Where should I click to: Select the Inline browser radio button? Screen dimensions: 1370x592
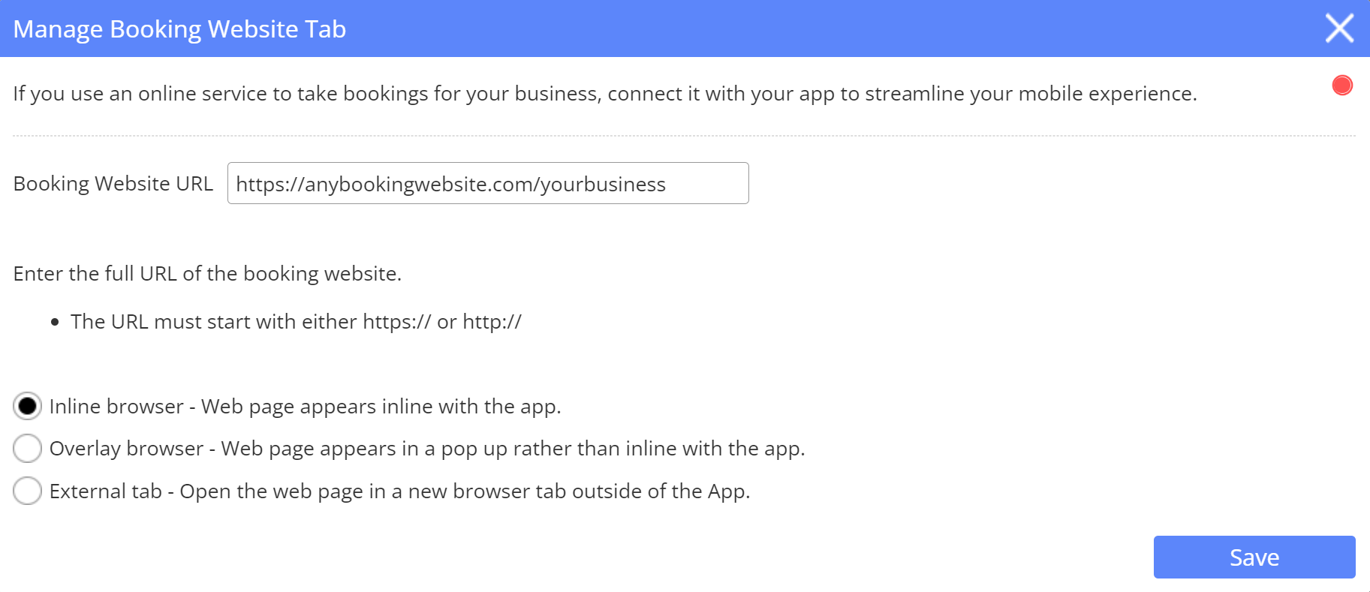click(28, 406)
